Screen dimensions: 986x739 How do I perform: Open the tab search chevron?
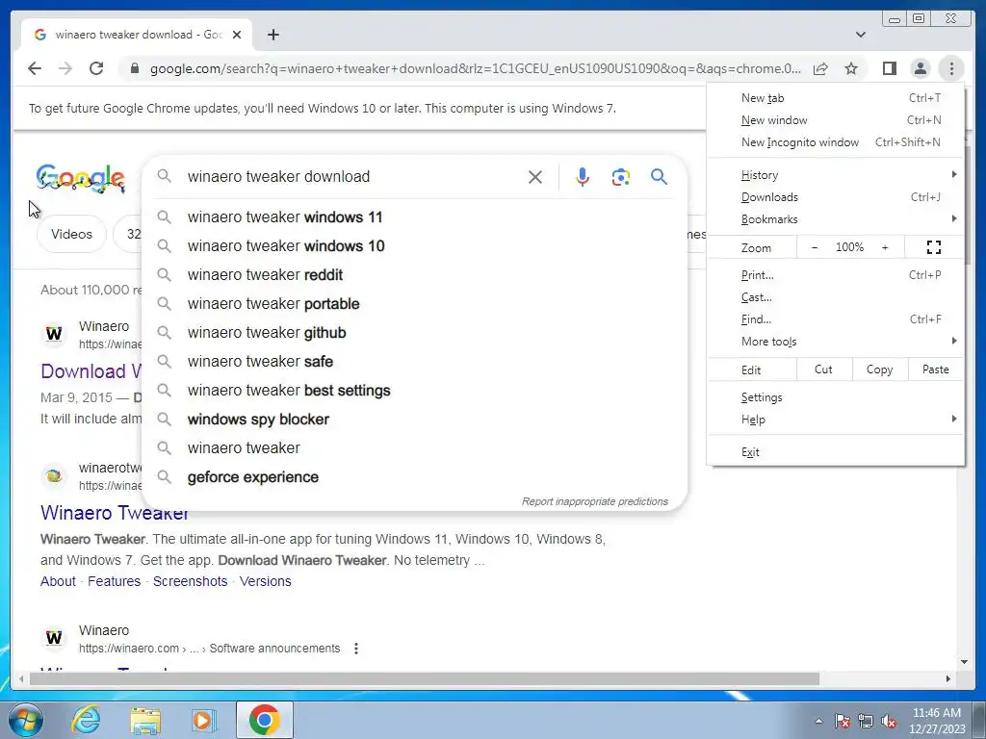pos(860,35)
